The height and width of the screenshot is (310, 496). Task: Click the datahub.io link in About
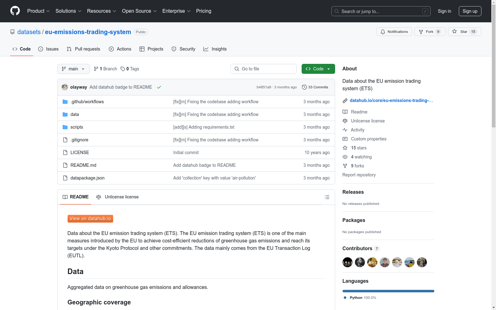(x=391, y=100)
